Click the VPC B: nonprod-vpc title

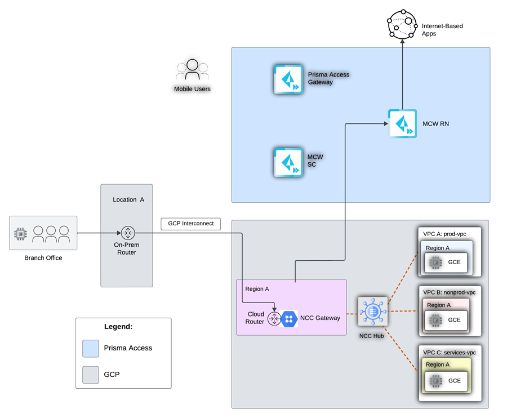click(450, 292)
